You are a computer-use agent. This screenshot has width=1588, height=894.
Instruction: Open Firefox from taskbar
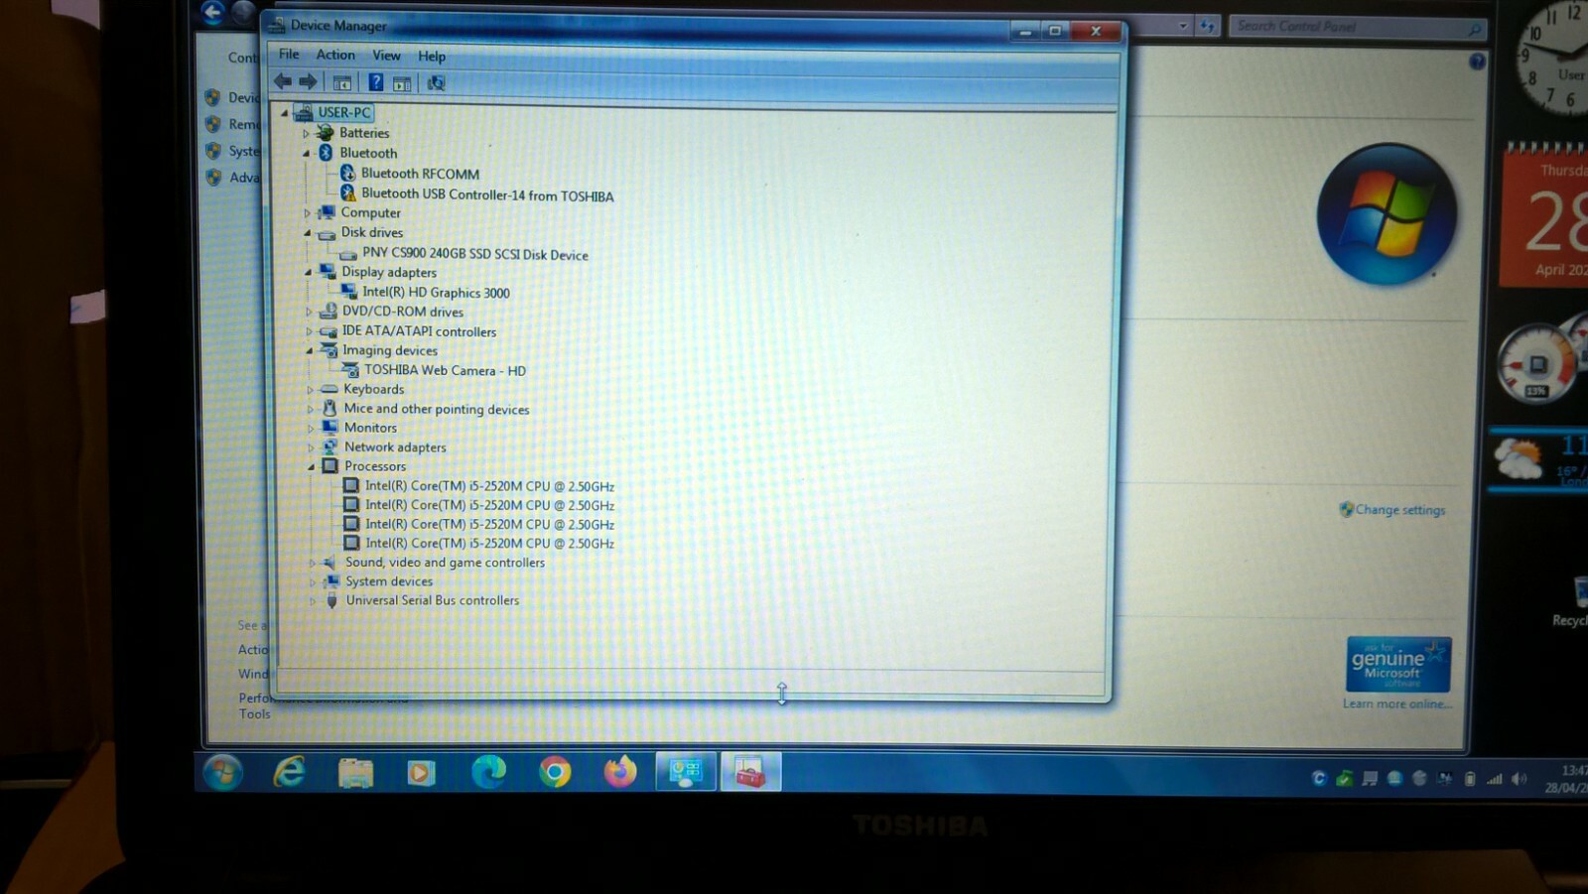[620, 772]
